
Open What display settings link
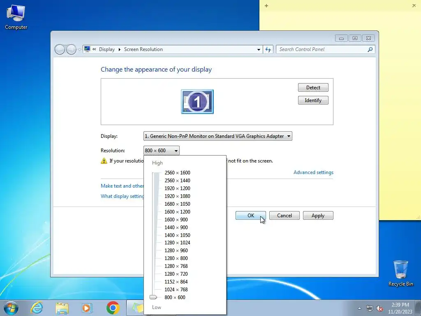[122, 196]
